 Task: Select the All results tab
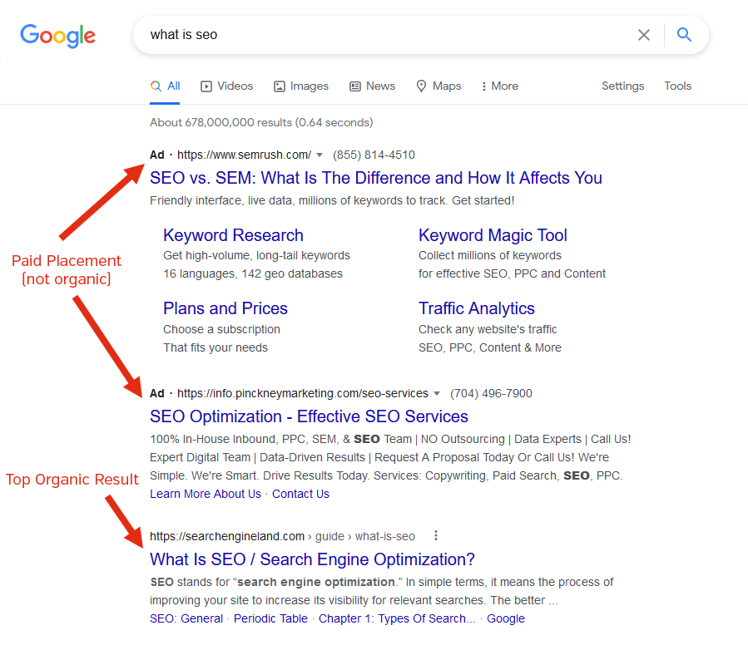[x=165, y=86]
